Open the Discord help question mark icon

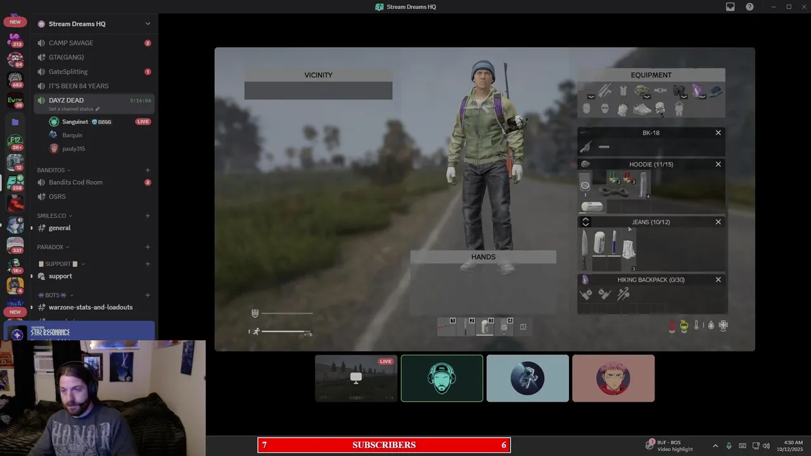pos(750,7)
